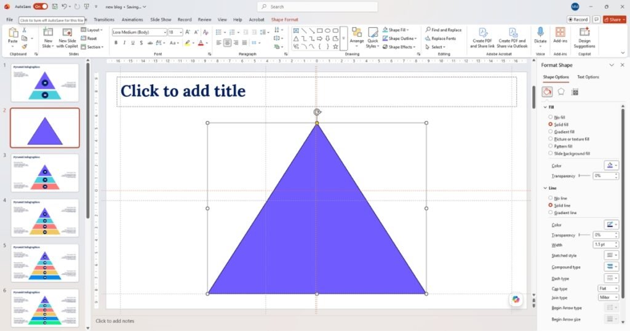630x331 pixels.
Task: Collapse the Line section expander
Action: 545,188
